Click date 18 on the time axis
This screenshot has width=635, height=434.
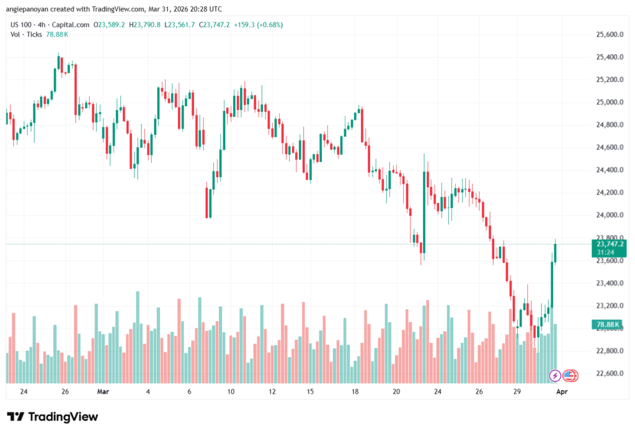point(355,392)
